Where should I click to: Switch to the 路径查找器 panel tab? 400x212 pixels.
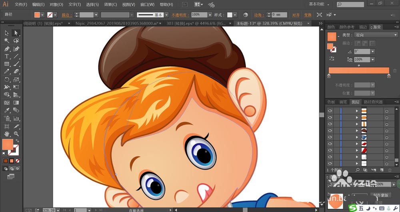pos(373,102)
